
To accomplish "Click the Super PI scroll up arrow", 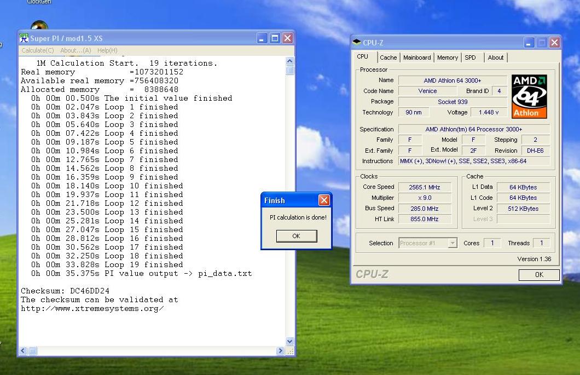I will click(x=289, y=61).
